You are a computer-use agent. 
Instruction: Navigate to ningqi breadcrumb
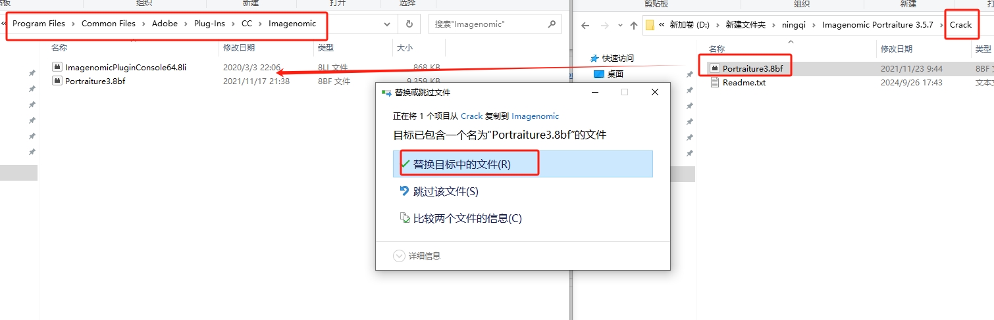click(x=793, y=25)
